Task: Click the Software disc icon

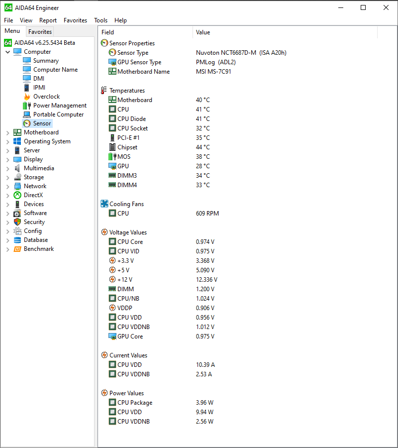Action: pyautogui.click(x=17, y=213)
